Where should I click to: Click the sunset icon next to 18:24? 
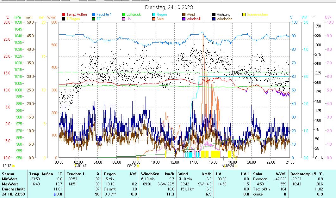[236, 166]
